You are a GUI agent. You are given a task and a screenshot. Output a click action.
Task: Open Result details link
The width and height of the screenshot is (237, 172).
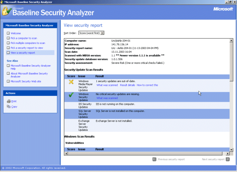click(127, 85)
